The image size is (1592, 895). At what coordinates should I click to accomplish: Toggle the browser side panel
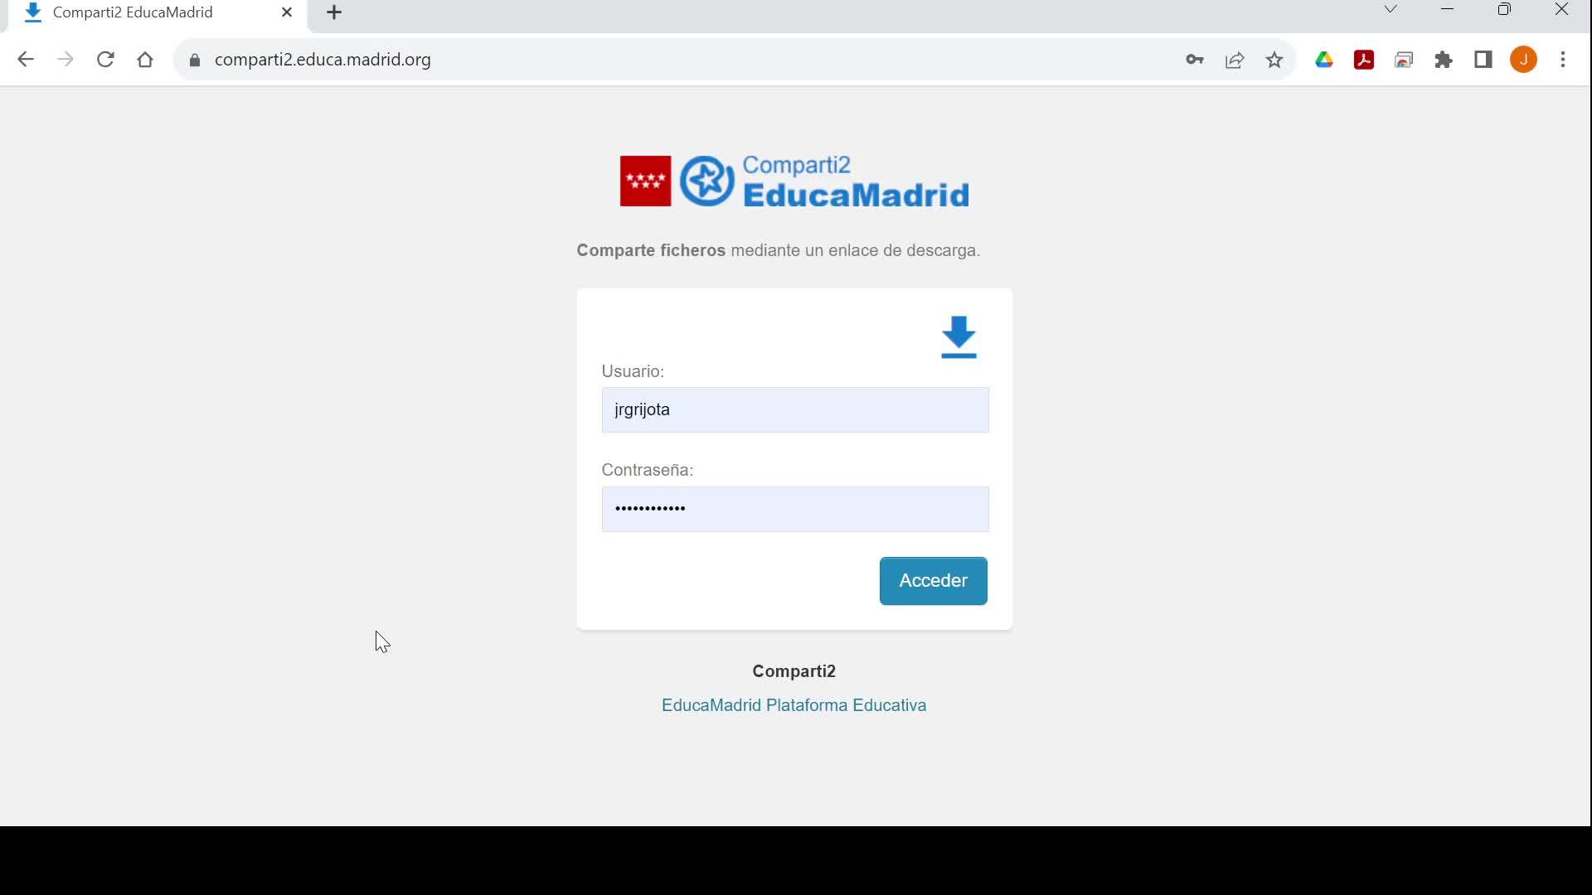[x=1483, y=60]
